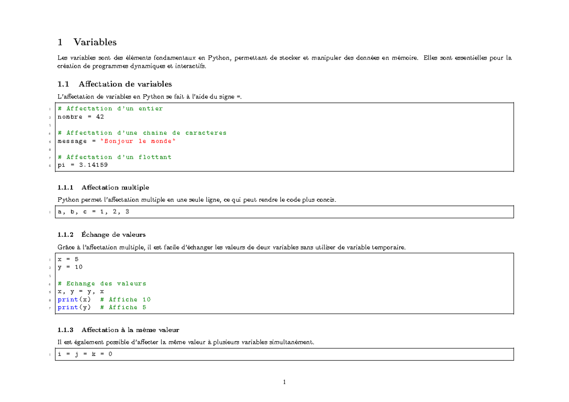Select the comment "# Affectation d'un entier"
The width and height of the screenshot is (569, 402).
click(110, 108)
